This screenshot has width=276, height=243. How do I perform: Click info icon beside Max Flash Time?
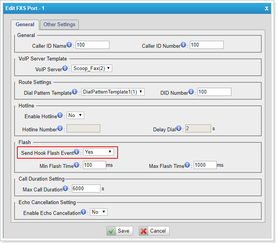point(187,165)
